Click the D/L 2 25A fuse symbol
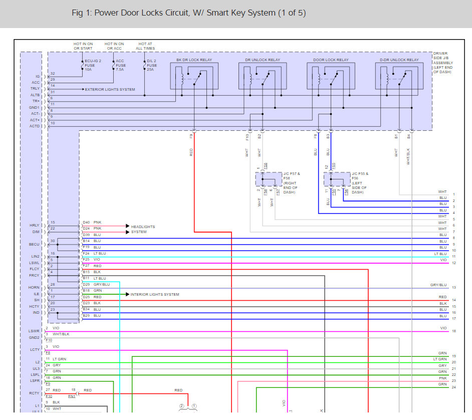Image resolution: width=472 pixels, height=420 pixels. pos(144,65)
